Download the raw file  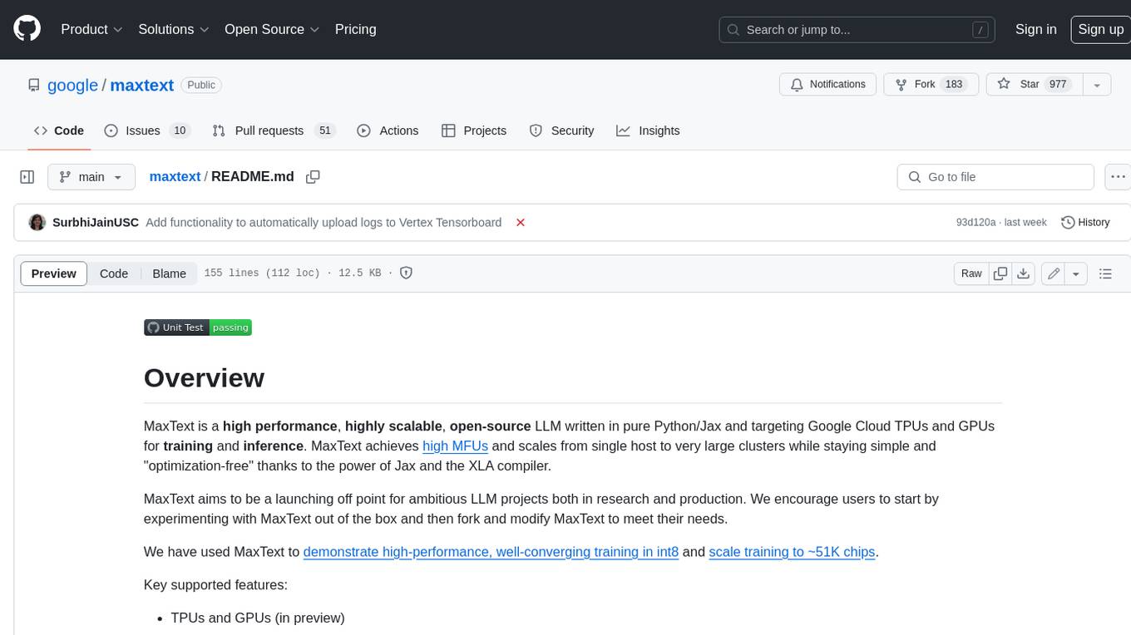pyautogui.click(x=1024, y=273)
